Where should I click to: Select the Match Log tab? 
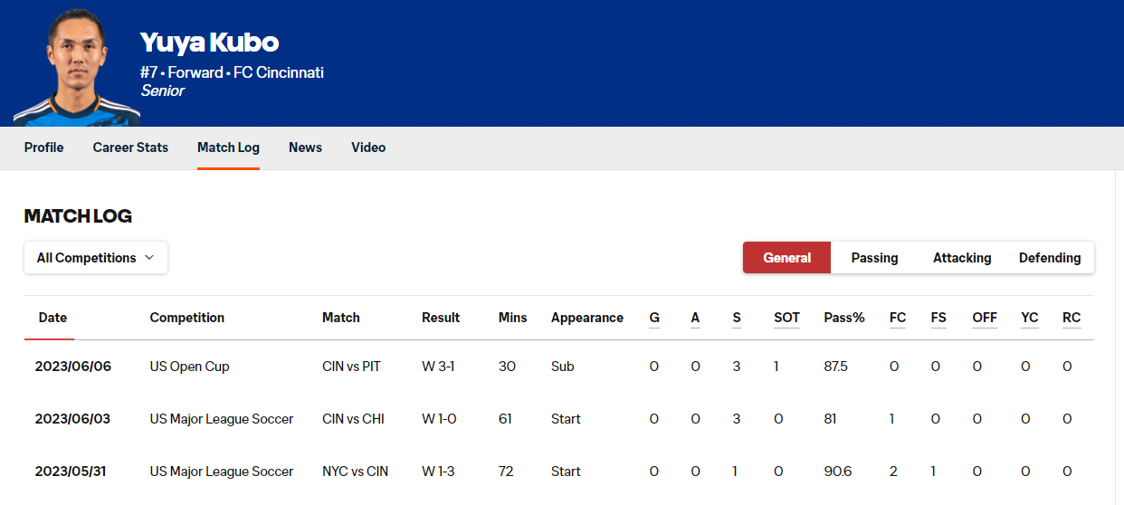click(x=228, y=148)
